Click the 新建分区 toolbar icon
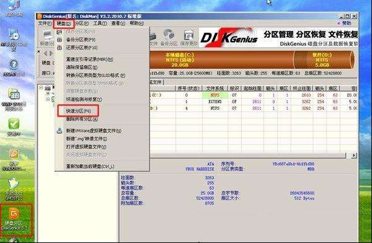The image size is (372, 243). (x=47, y=38)
